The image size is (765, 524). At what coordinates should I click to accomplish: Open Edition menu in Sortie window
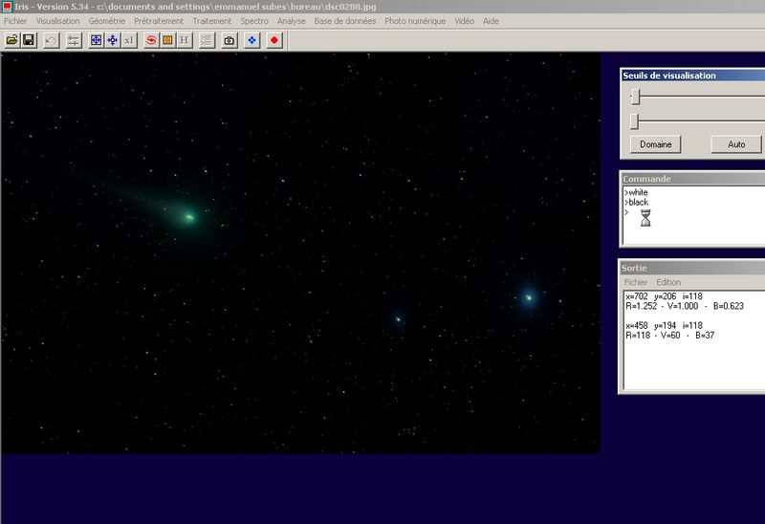click(668, 282)
